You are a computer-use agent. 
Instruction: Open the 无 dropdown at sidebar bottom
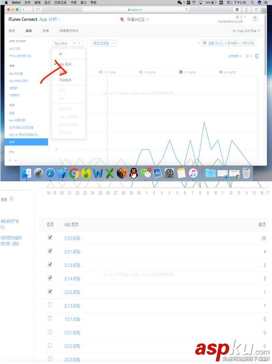coord(13,161)
